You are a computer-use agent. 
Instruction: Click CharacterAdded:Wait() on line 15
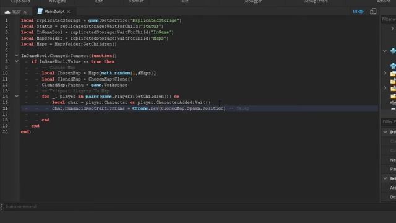(x=183, y=102)
